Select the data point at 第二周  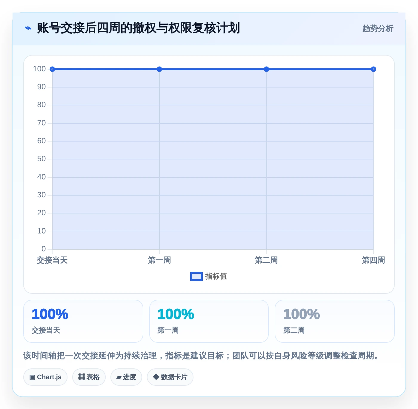tap(266, 69)
